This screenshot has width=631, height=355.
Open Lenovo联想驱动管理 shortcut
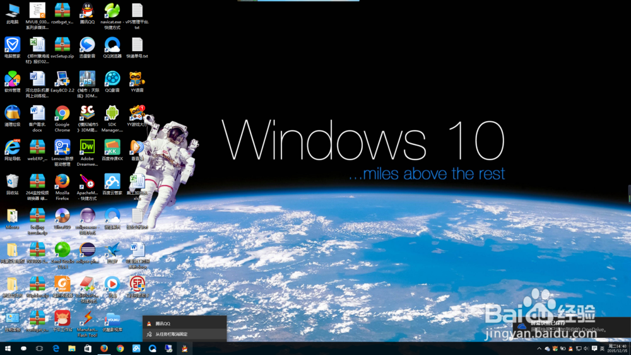(x=62, y=153)
